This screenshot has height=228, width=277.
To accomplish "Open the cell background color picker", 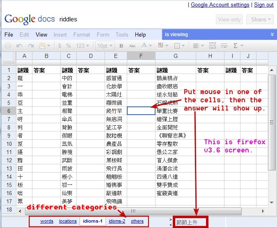I will click(163, 46).
